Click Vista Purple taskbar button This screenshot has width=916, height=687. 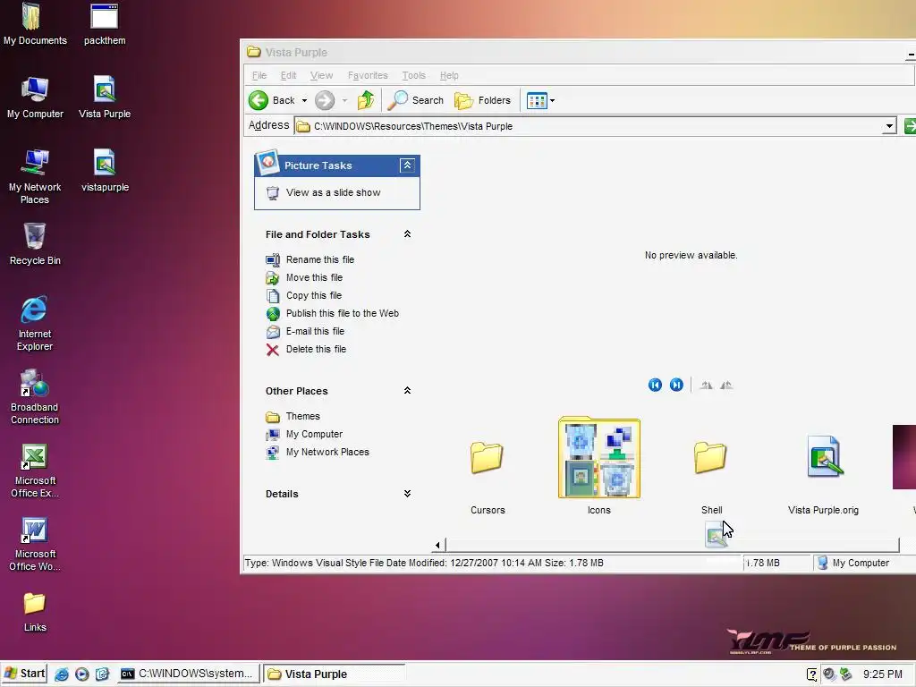tap(334, 674)
